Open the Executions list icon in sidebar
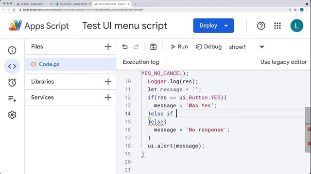311x174 pixels. (12, 99)
